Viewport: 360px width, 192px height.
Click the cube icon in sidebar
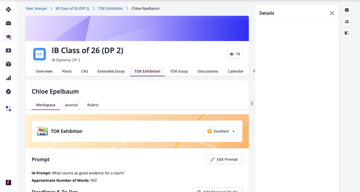tap(8, 64)
